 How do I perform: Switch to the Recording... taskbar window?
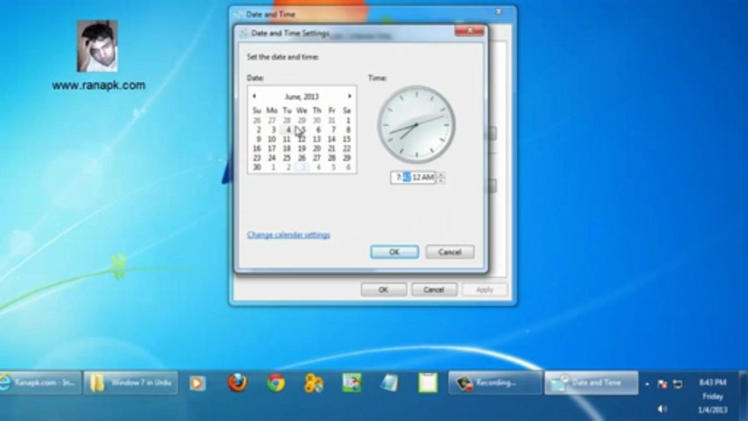(x=495, y=382)
